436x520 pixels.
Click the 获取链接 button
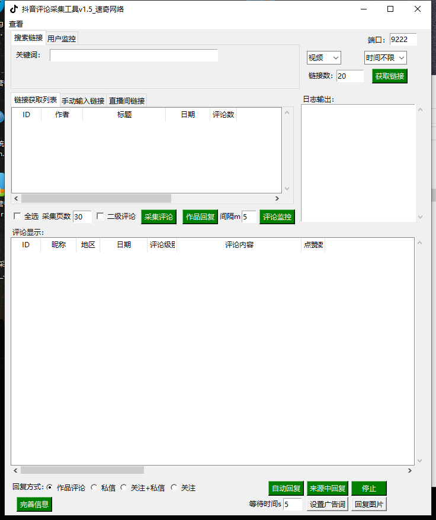tap(389, 76)
